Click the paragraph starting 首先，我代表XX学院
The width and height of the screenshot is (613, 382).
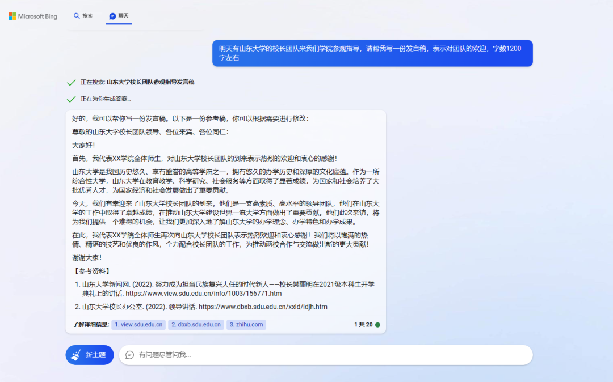204,159
